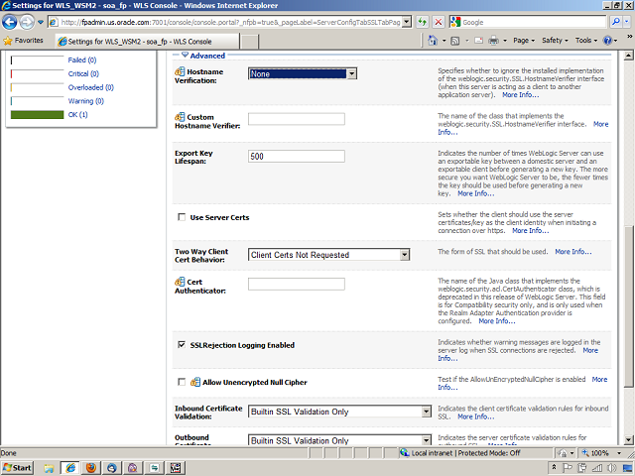The image size is (635, 476).
Task: Click the network signal tray icon
Action: [x=597, y=468]
